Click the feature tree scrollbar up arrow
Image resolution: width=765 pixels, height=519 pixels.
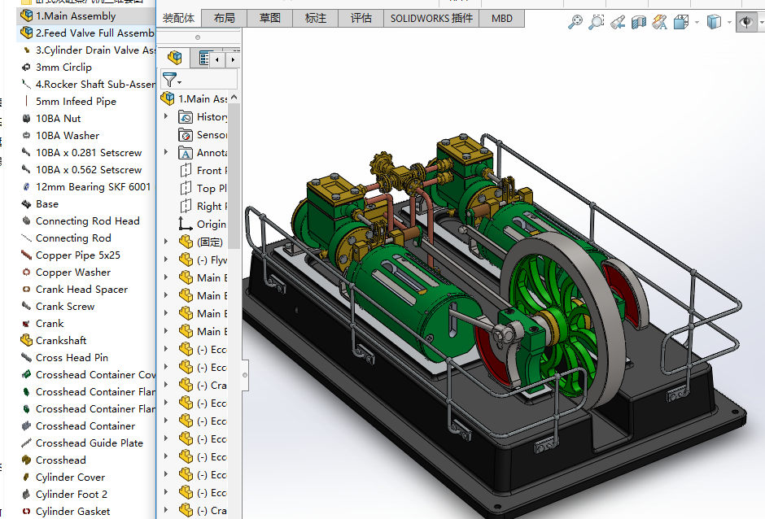click(x=234, y=98)
